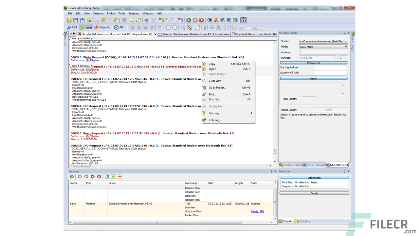419x236 pixels.
Task: Open the Bridge menu
Action: (x=111, y=13)
